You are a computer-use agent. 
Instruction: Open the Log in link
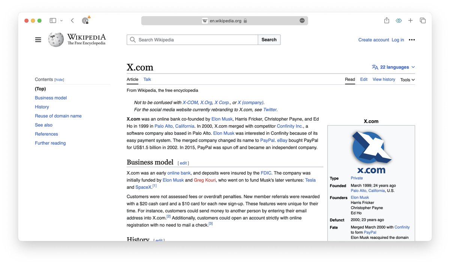coord(398,40)
